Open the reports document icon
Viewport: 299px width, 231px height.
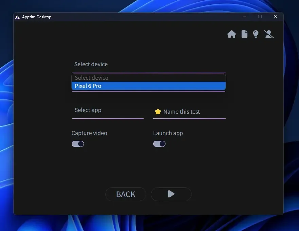pos(244,34)
